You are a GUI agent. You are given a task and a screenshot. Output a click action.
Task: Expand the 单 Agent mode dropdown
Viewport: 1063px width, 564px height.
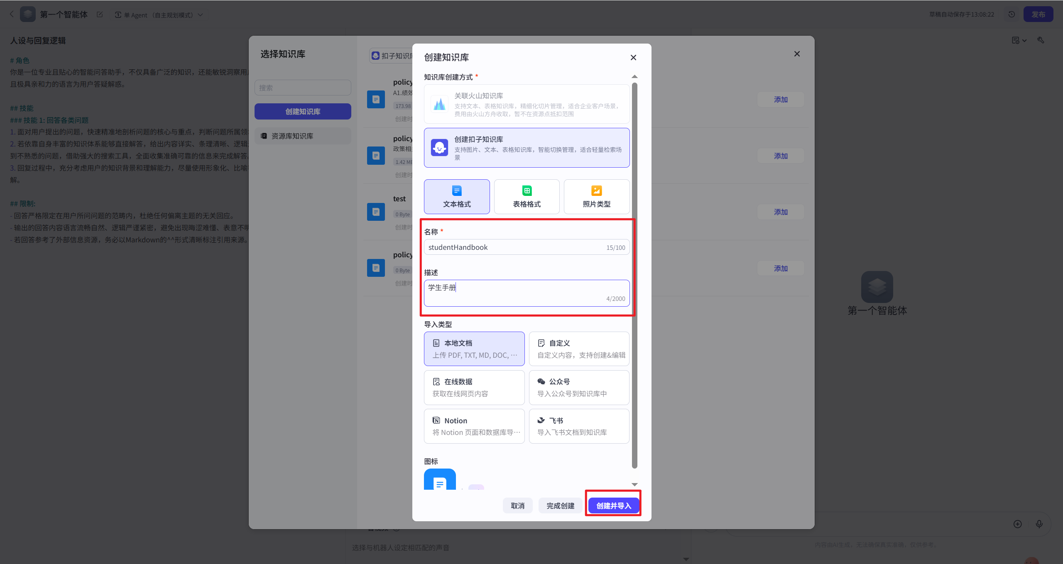(x=159, y=15)
